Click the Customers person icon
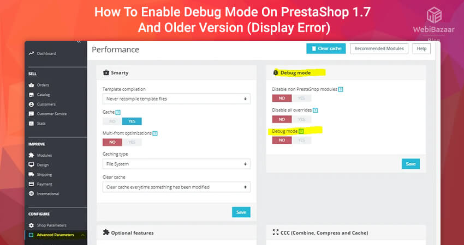Viewport: 464px width, 245px height. (x=31, y=104)
